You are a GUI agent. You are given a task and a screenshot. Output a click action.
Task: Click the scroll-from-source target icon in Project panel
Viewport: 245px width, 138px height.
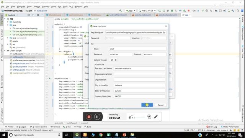29,15
